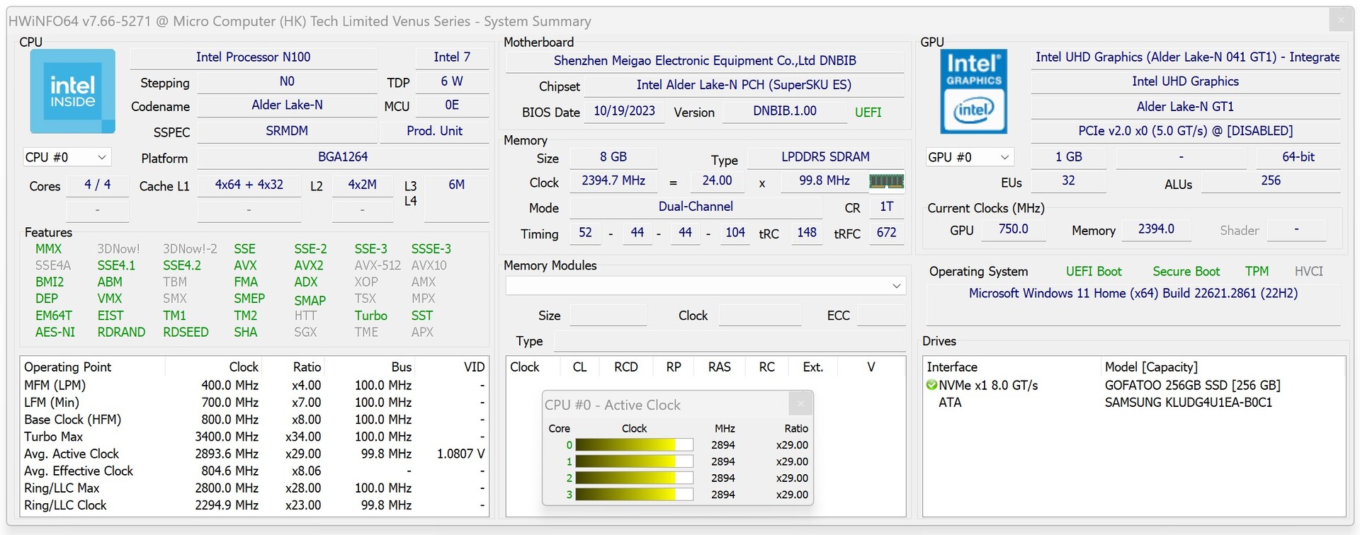The width and height of the screenshot is (1360, 535).
Task: Click the L2 cache value 4x2M
Action: [x=362, y=185]
